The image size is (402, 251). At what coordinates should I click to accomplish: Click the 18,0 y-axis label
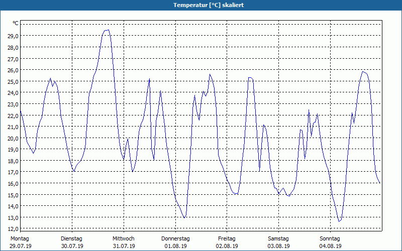(13, 161)
